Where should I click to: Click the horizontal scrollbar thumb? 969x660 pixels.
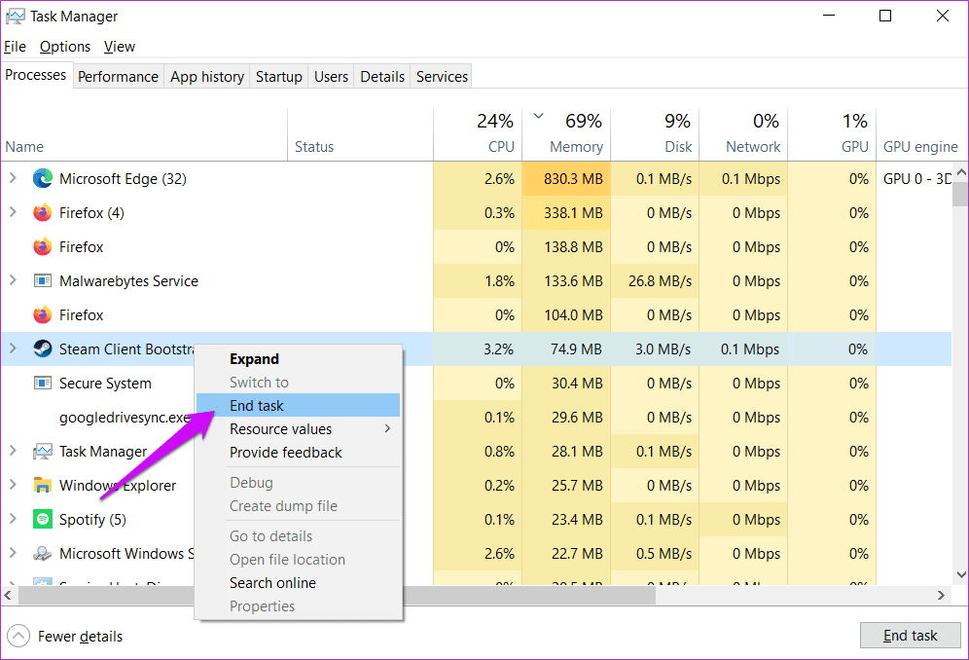[x=337, y=596]
